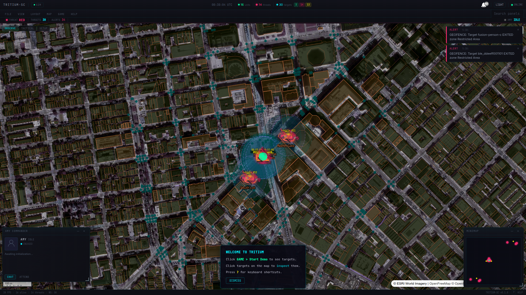
Task: Dismiss the Welcome to Tritium dialog
Action: pos(235,281)
